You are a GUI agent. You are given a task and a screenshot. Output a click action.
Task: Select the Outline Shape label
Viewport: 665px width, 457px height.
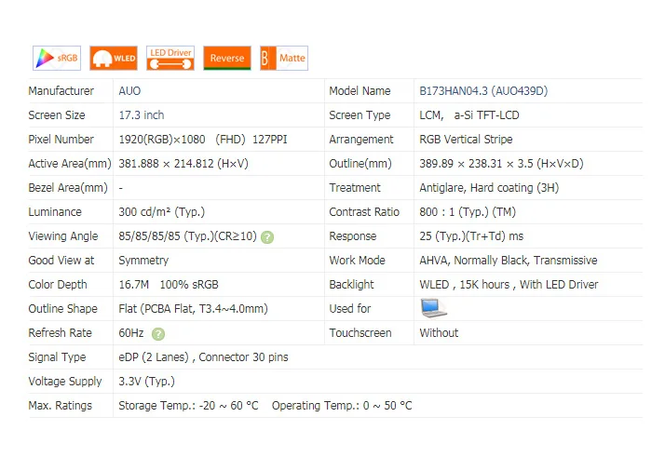pyautogui.click(x=62, y=309)
